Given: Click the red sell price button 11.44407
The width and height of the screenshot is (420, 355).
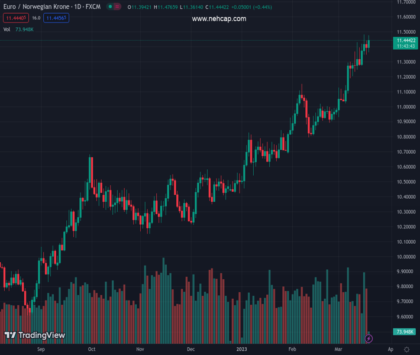Looking at the screenshot, I should pos(15,18).
